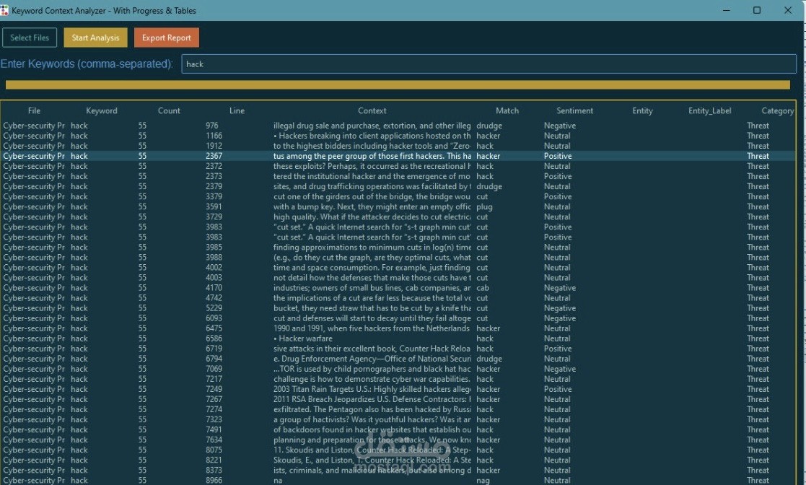Click context 'a group of hactivists? Was it youthful'

tap(372, 419)
